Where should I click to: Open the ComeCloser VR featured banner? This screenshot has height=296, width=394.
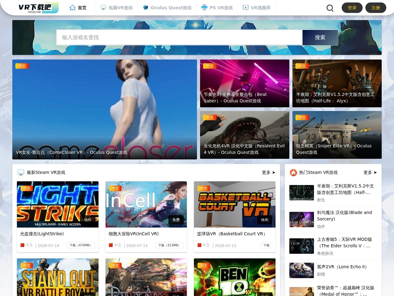pos(105,109)
